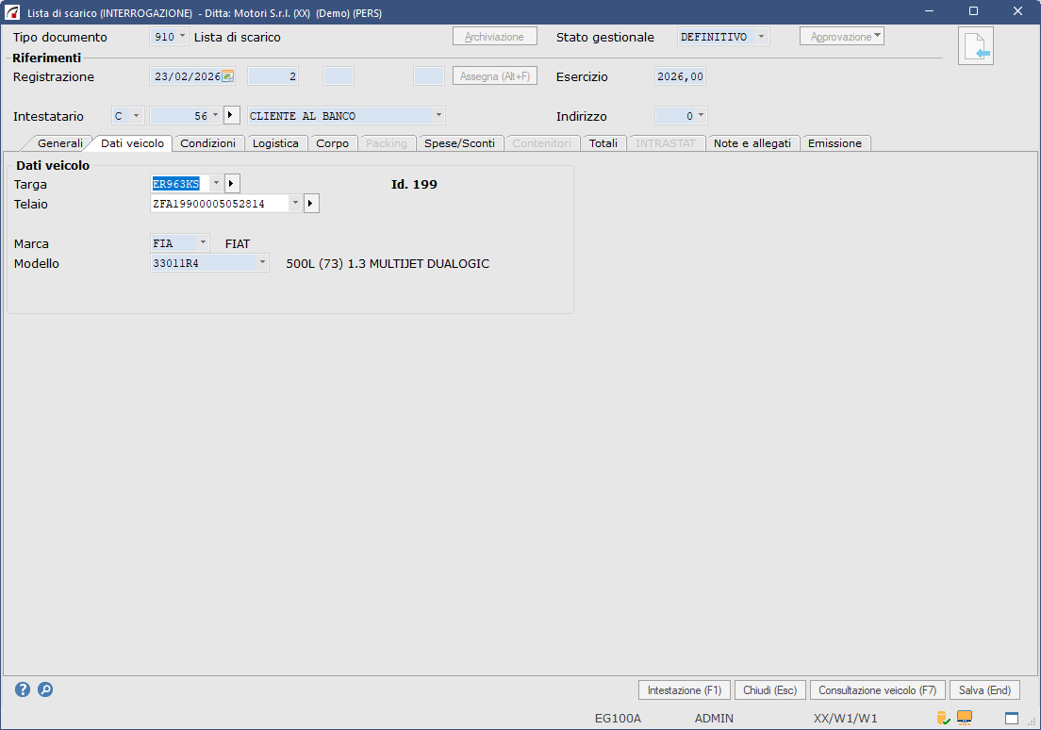Open the Modello 33011R4 dropdown
The height and width of the screenshot is (730, 1041).
[x=261, y=264]
